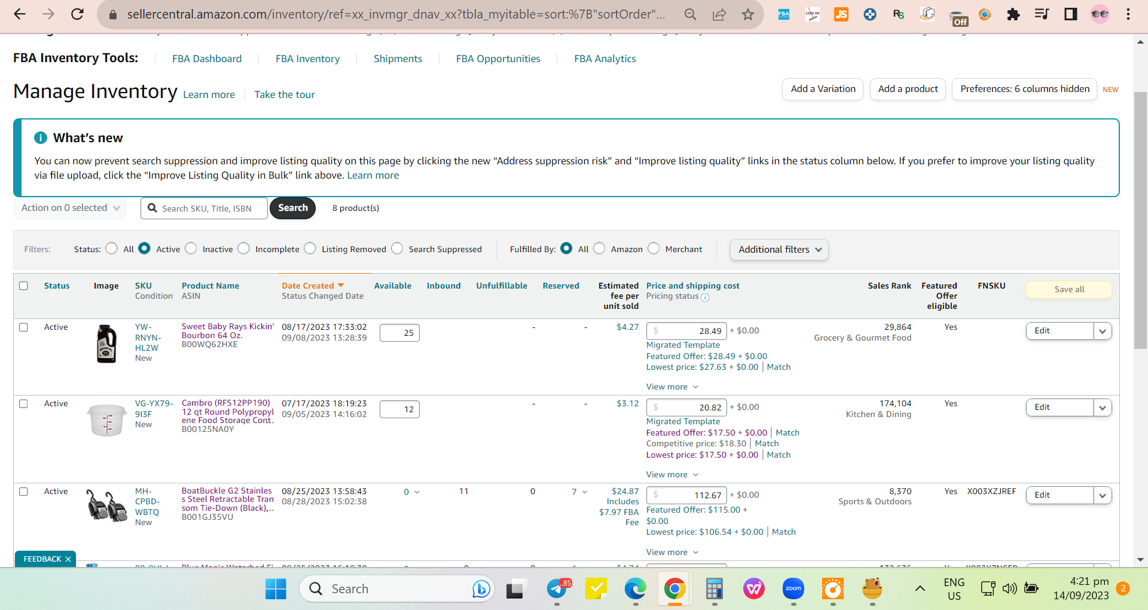Reload the page with the refresh icon
The width and height of the screenshot is (1148, 610).
pyautogui.click(x=77, y=14)
